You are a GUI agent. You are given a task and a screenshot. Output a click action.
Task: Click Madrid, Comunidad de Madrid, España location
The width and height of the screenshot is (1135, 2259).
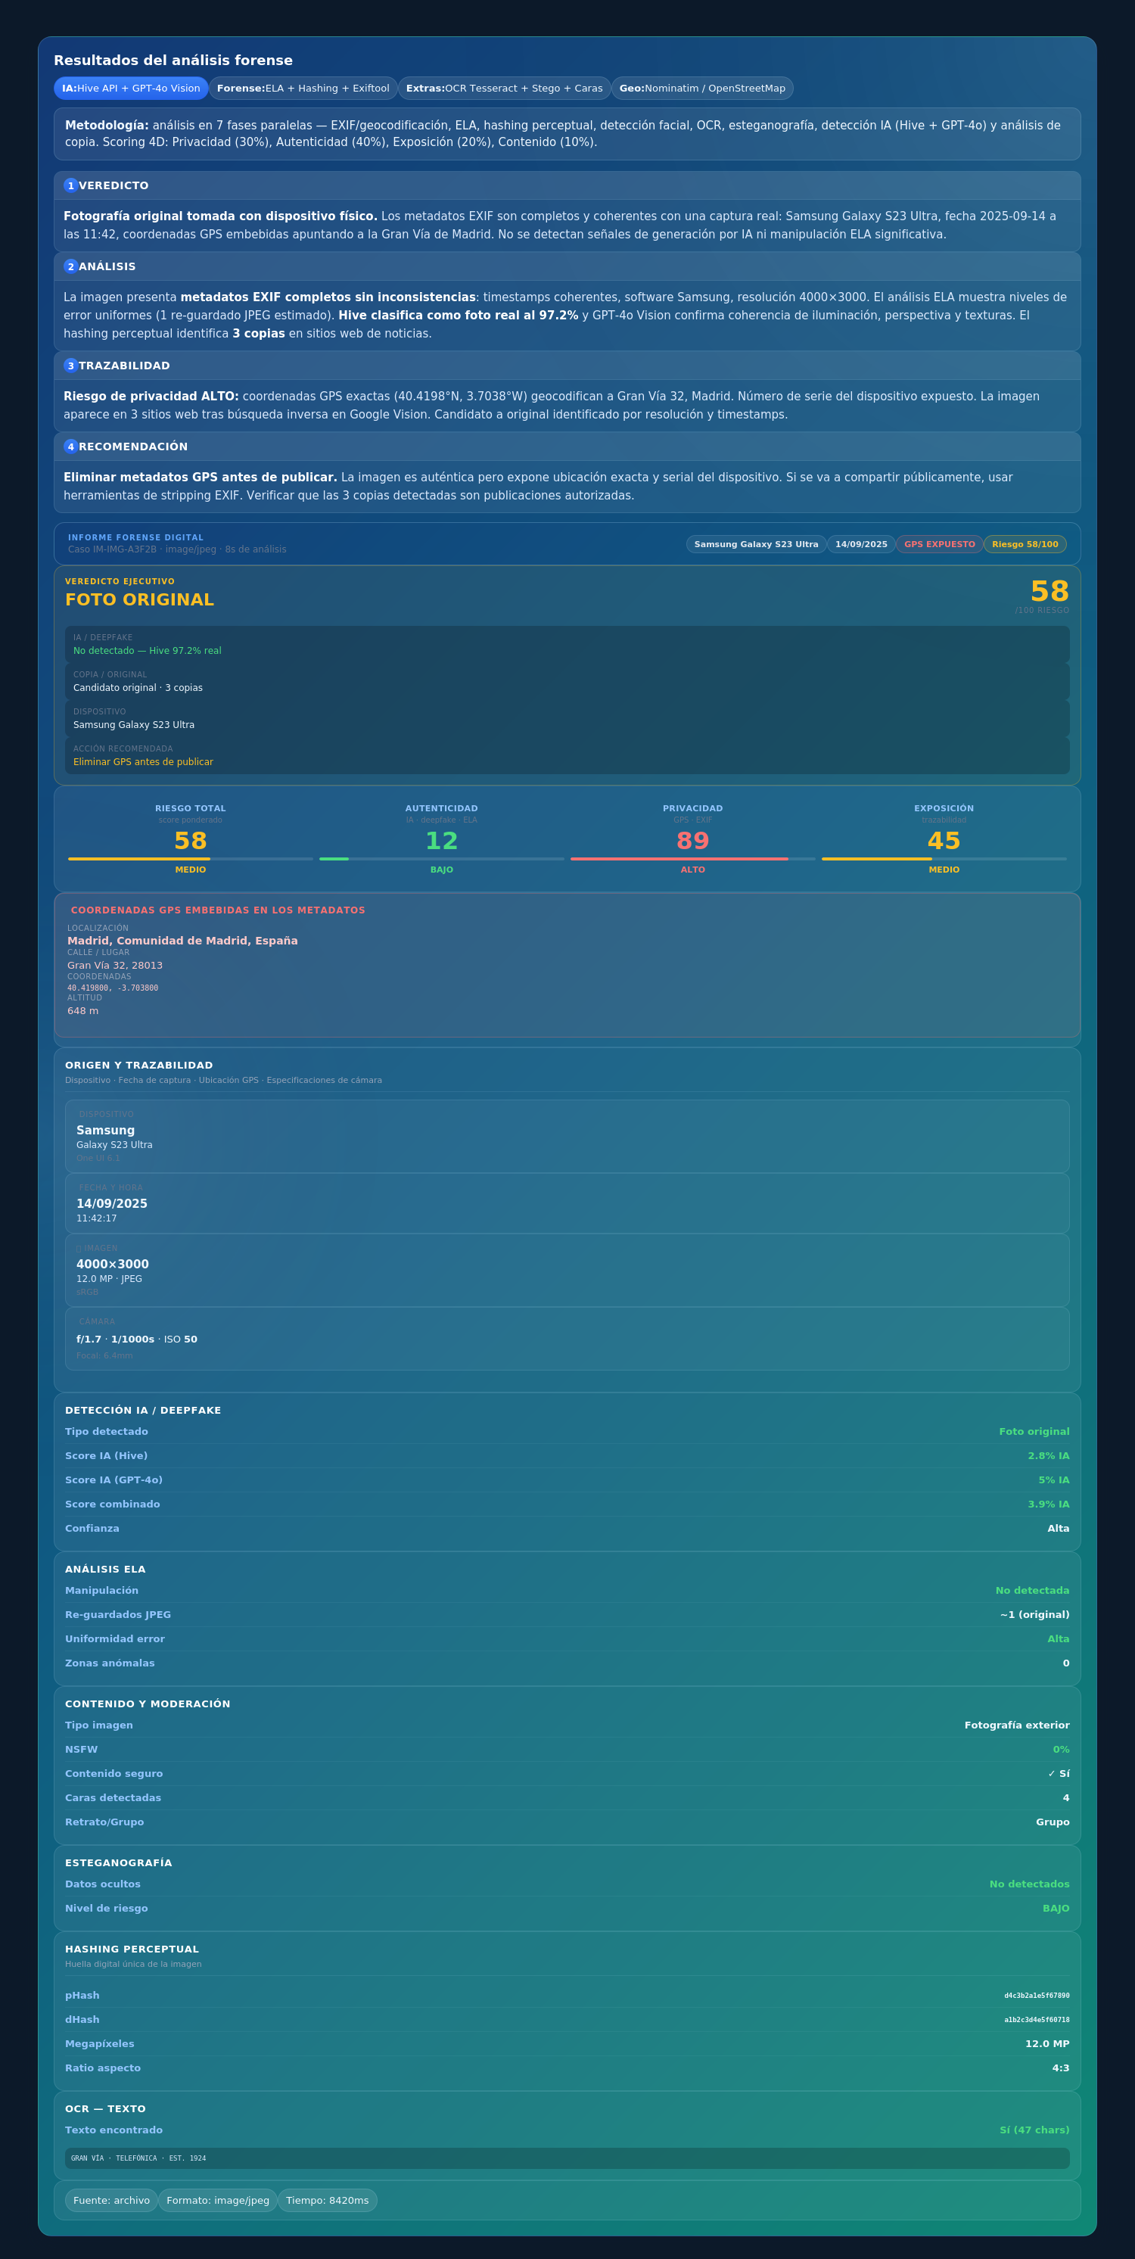182,941
